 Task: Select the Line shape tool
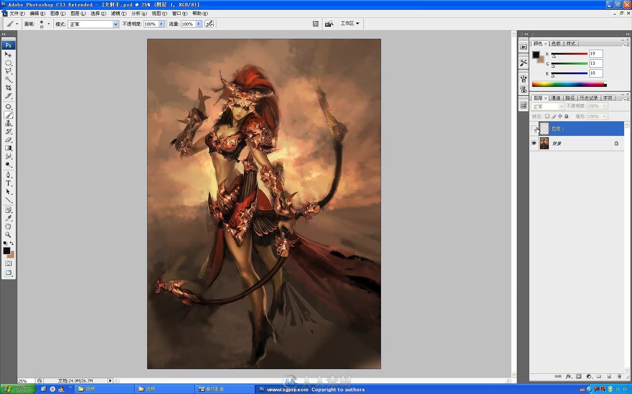8,200
